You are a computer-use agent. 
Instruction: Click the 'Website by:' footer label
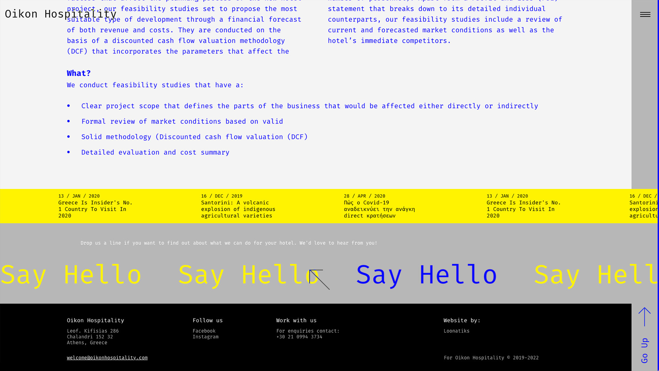pyautogui.click(x=462, y=320)
